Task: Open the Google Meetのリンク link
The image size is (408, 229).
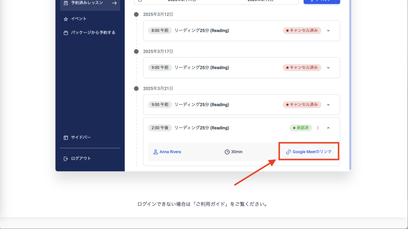Action: tap(312, 152)
